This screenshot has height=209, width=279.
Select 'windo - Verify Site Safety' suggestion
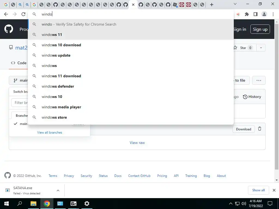point(131,24)
